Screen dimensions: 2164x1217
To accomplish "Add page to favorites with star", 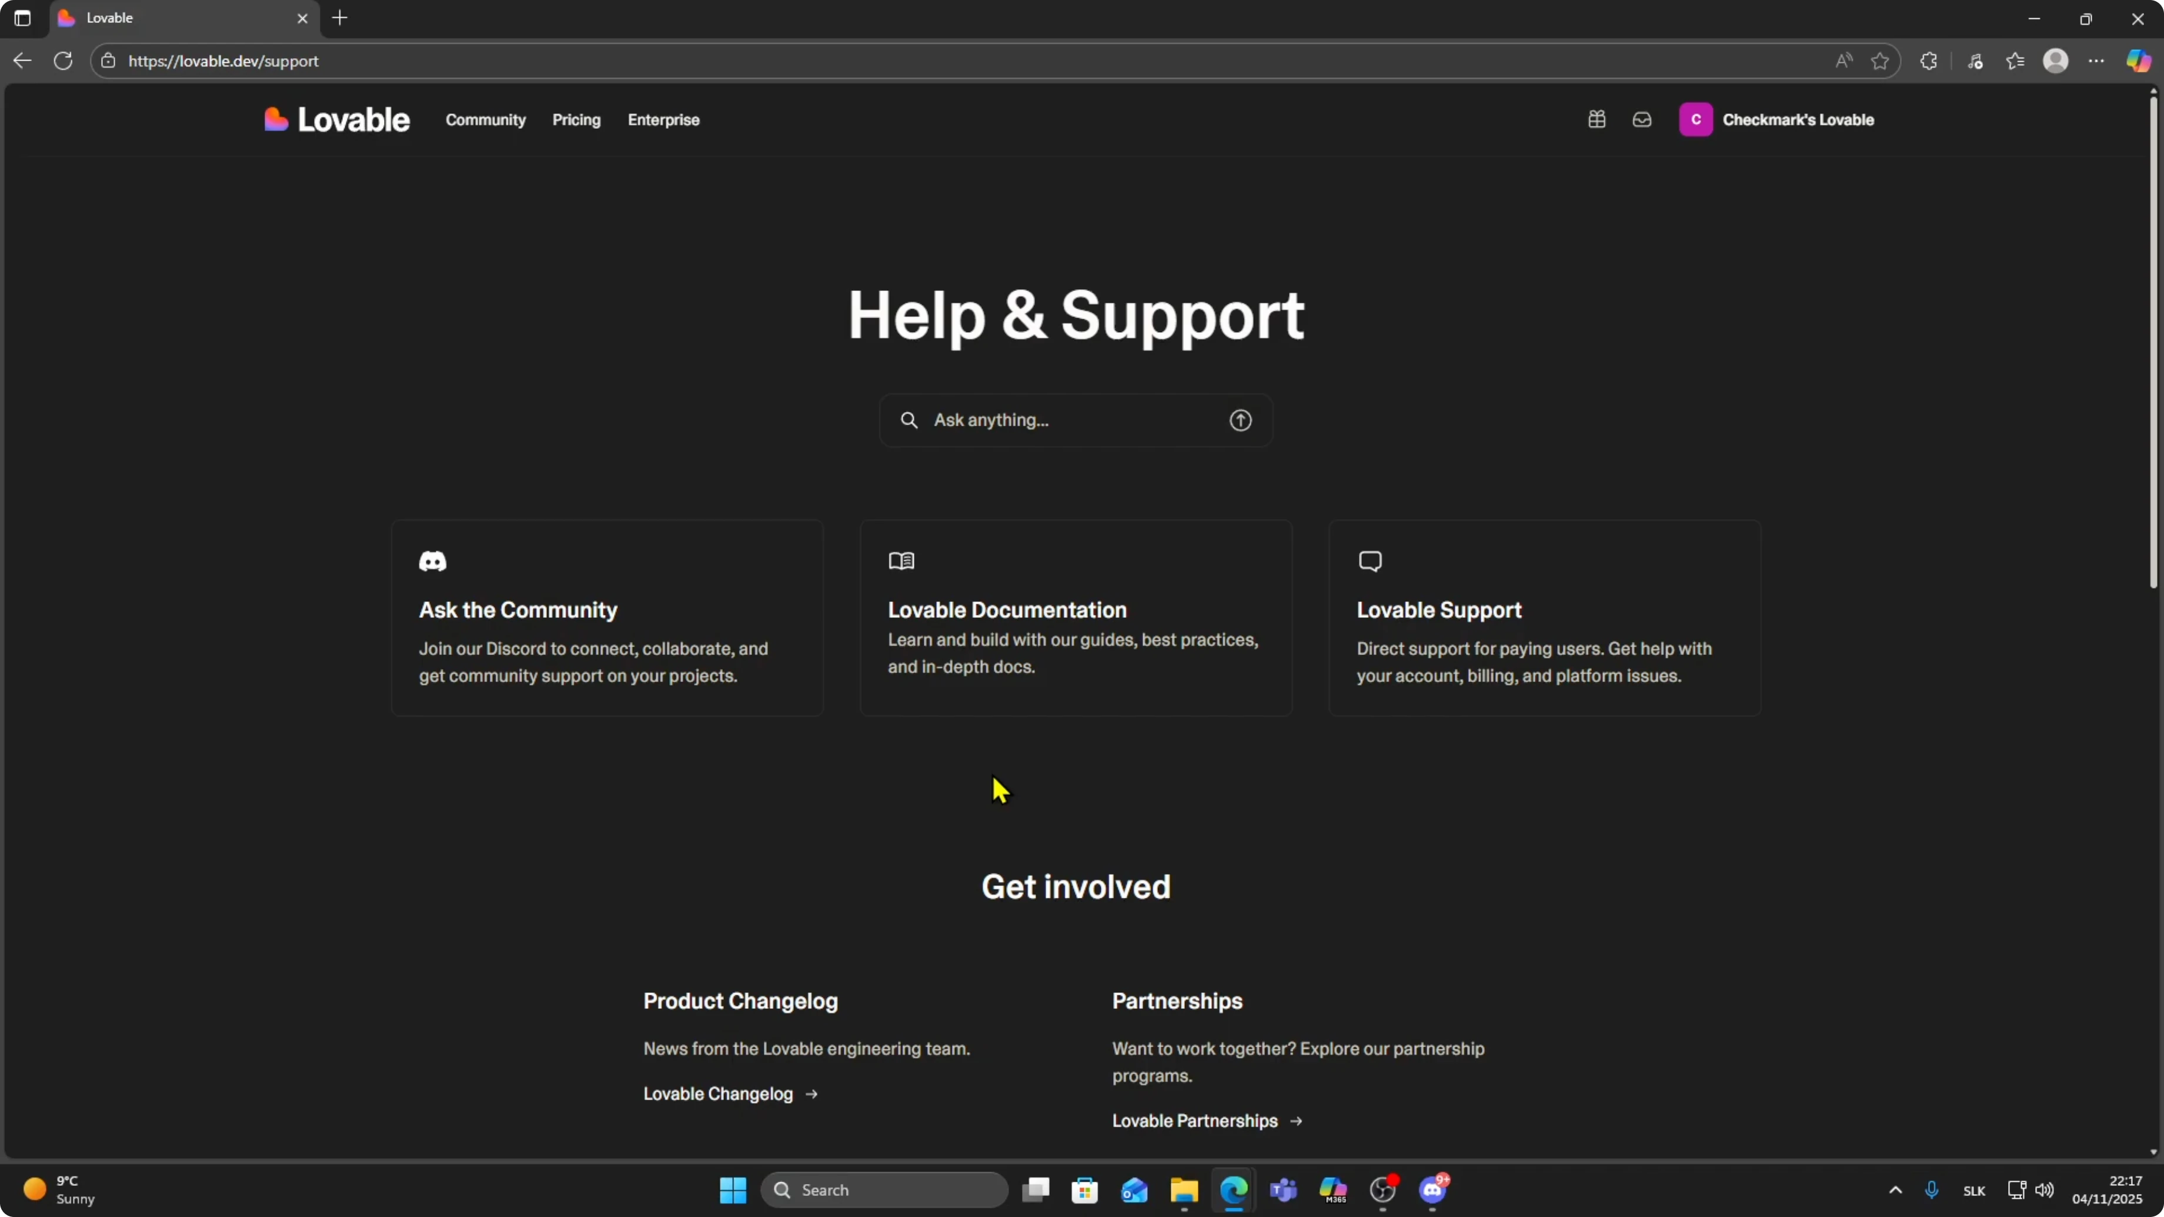I will tap(1880, 61).
